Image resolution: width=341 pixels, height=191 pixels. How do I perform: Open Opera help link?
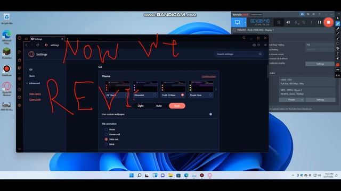(35, 100)
